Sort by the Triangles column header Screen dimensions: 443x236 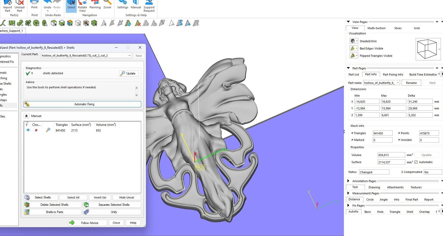[62, 125]
